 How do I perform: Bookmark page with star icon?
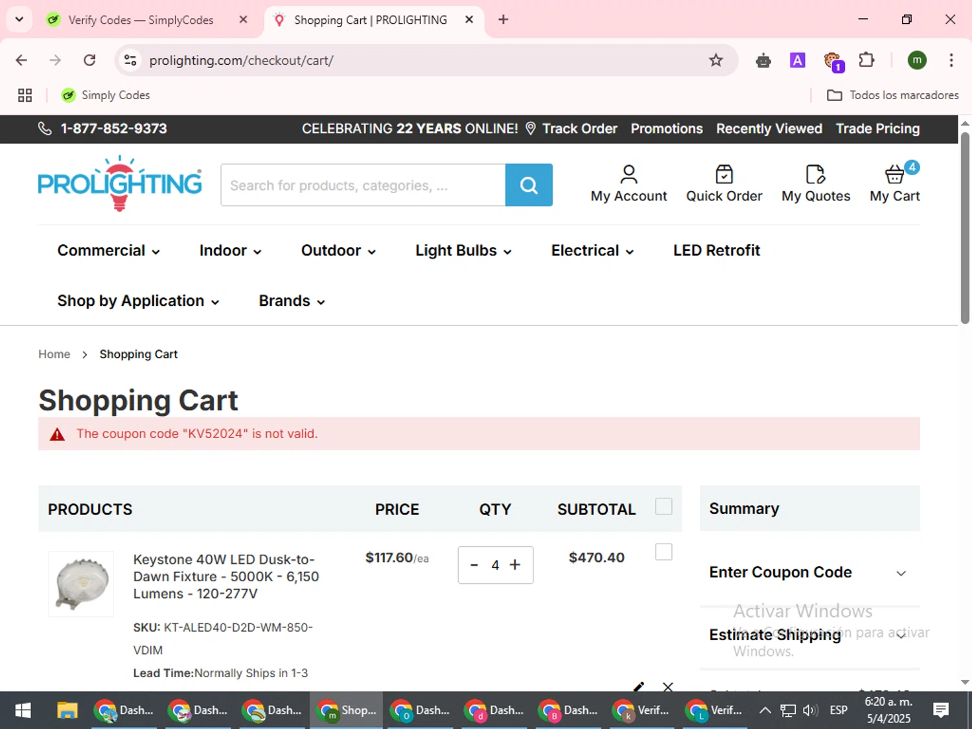[715, 60]
